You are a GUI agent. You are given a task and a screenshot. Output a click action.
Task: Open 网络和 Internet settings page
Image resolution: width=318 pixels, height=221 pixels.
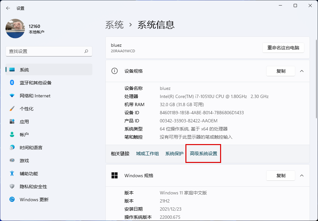[x=49, y=96]
